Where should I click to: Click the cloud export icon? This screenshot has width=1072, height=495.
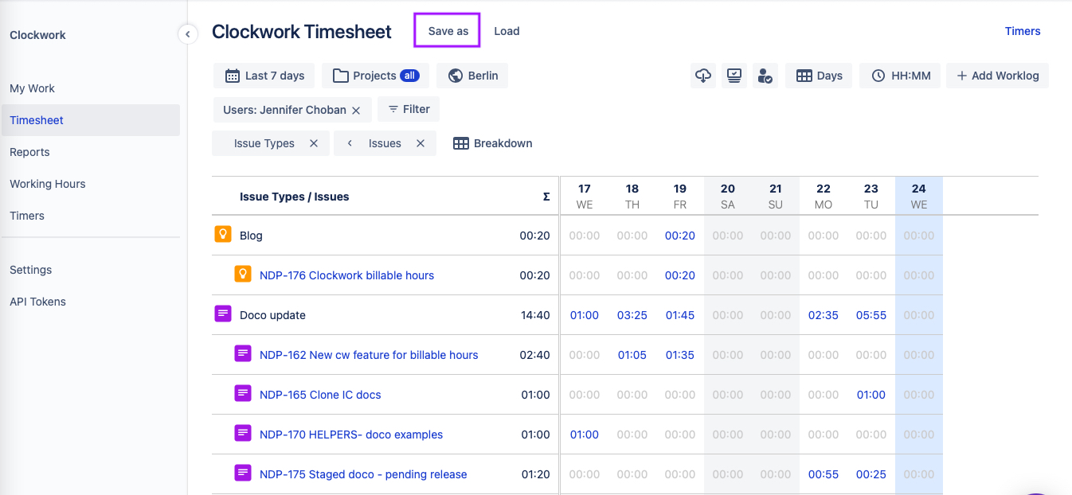[702, 76]
